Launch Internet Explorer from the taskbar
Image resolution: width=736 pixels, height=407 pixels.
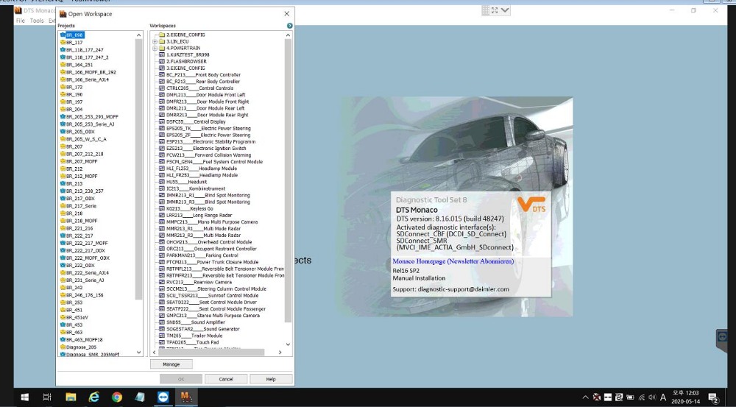[94, 397]
